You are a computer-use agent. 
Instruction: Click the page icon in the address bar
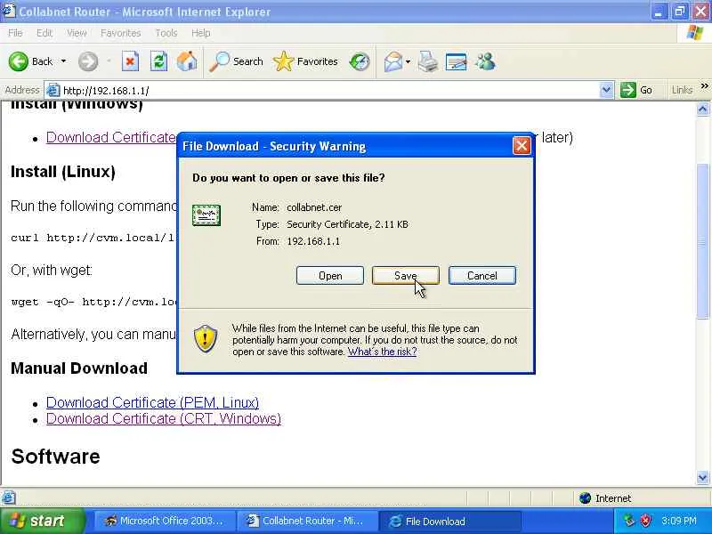(x=53, y=91)
